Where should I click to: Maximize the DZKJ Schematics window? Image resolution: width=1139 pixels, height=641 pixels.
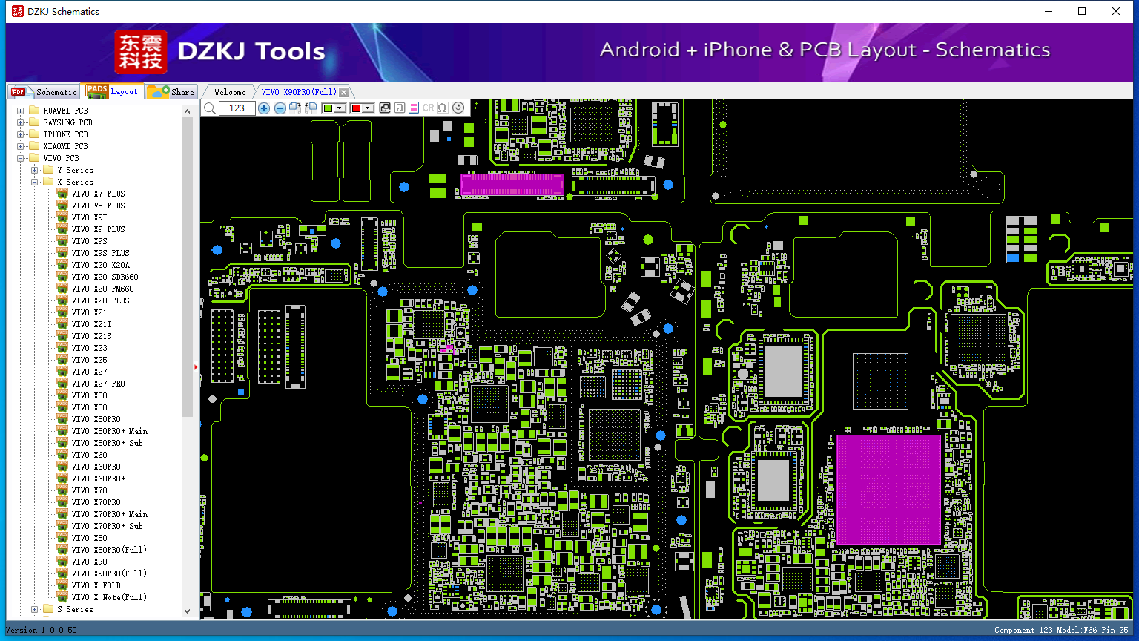point(1082,11)
